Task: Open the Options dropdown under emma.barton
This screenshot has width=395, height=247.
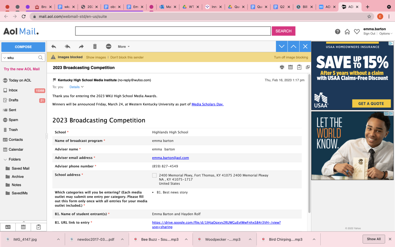Action: pyautogui.click(x=386, y=34)
